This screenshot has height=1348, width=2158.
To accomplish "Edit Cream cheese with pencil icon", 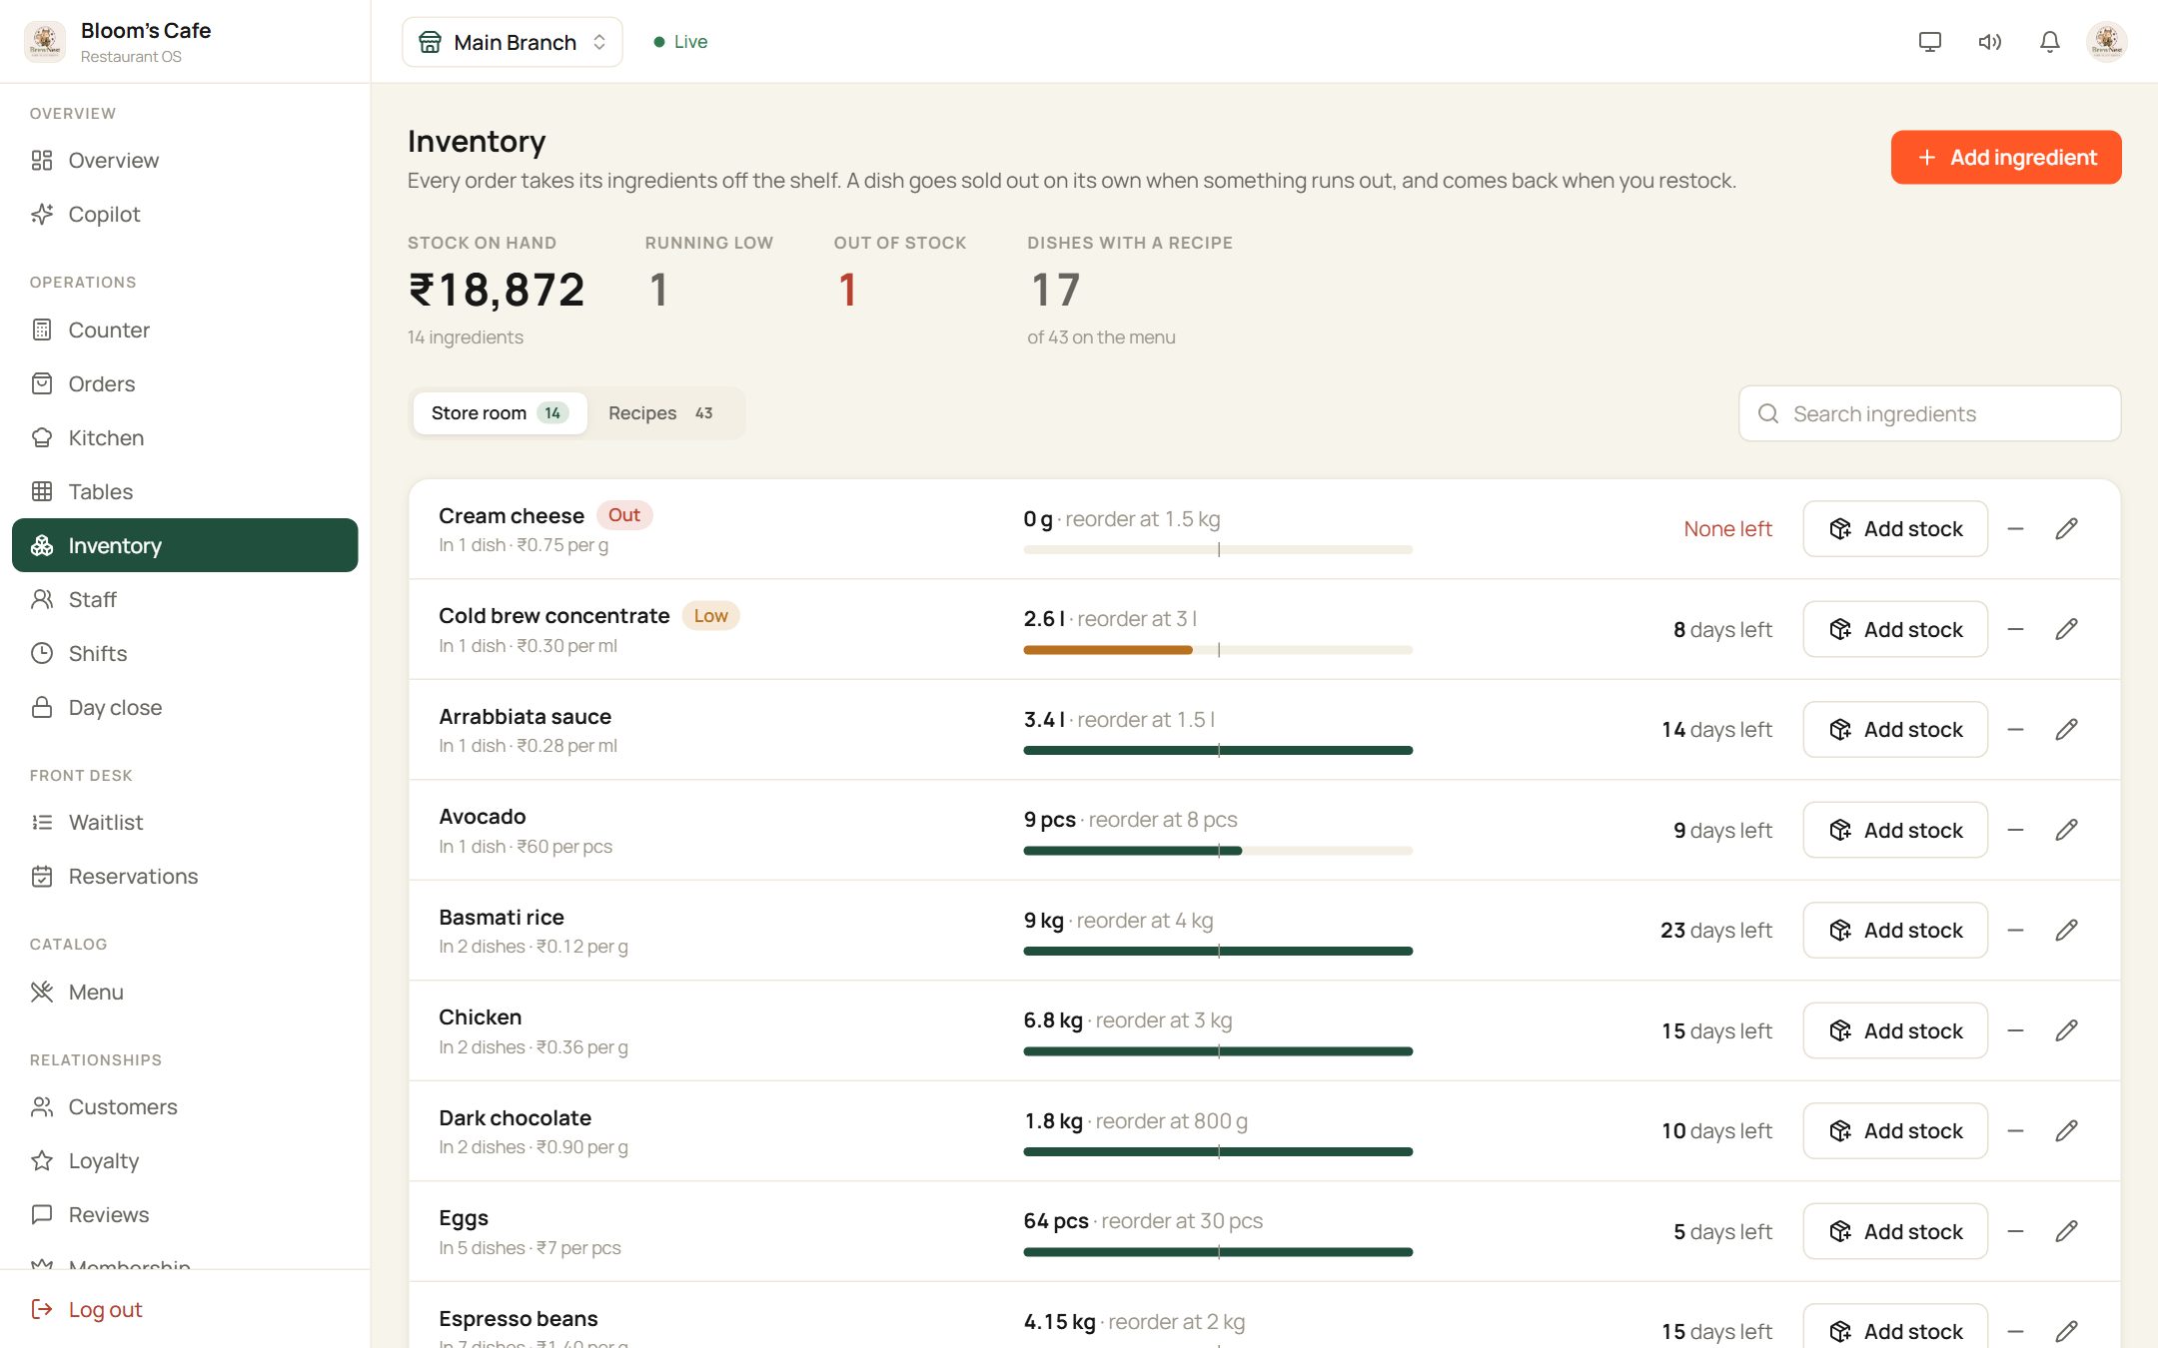I will point(2066,528).
